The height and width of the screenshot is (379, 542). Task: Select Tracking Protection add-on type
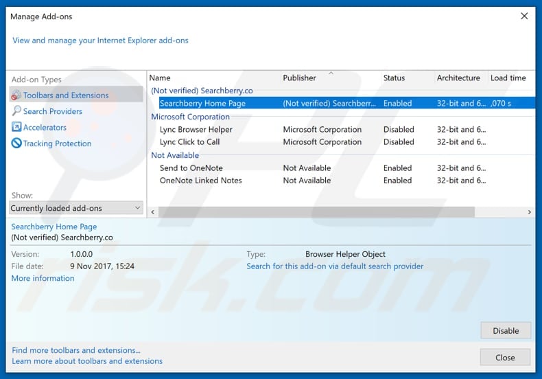(58, 143)
